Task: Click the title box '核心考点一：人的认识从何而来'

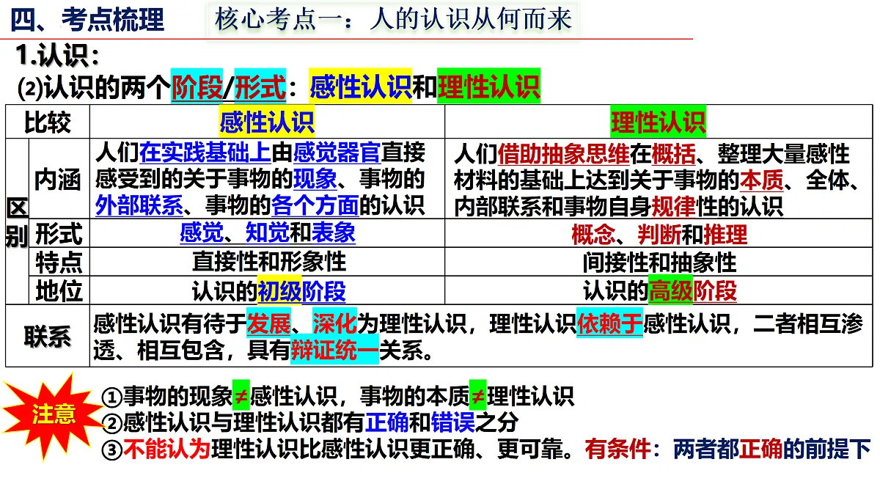Action: pyautogui.click(x=393, y=19)
